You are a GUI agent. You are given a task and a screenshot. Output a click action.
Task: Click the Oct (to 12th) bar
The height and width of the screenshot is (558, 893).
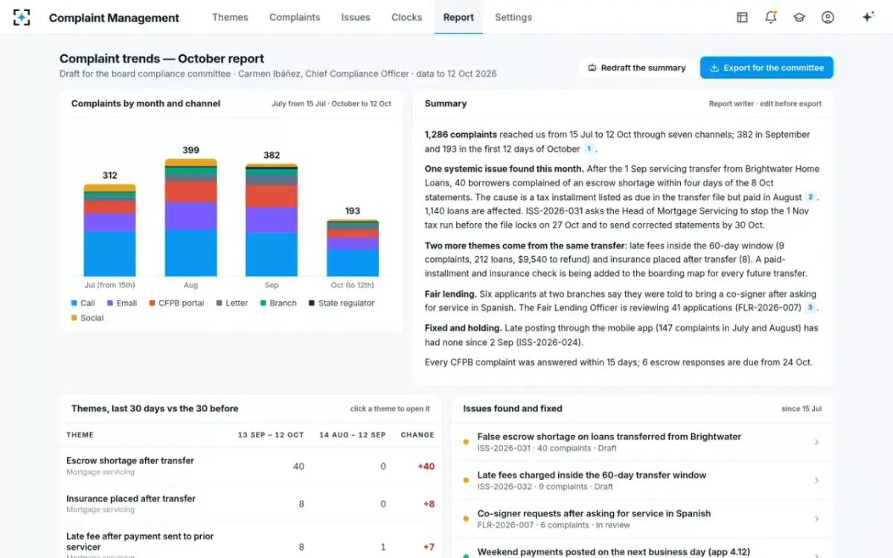(x=353, y=248)
